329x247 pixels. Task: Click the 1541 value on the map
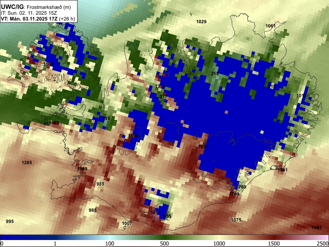(283, 170)
